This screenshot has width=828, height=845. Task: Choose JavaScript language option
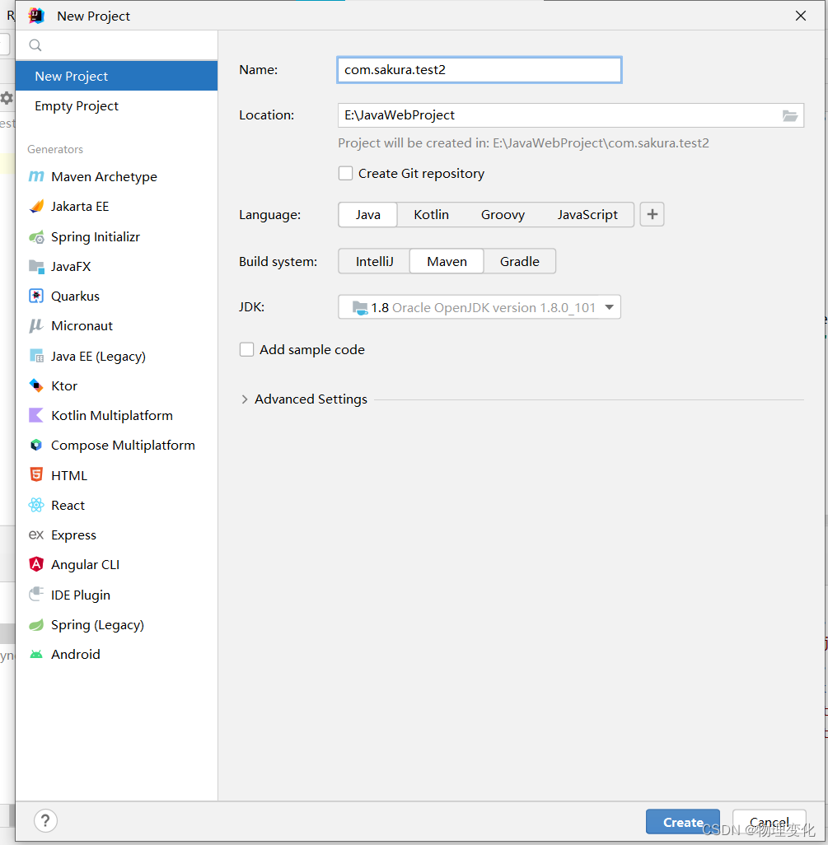(587, 214)
